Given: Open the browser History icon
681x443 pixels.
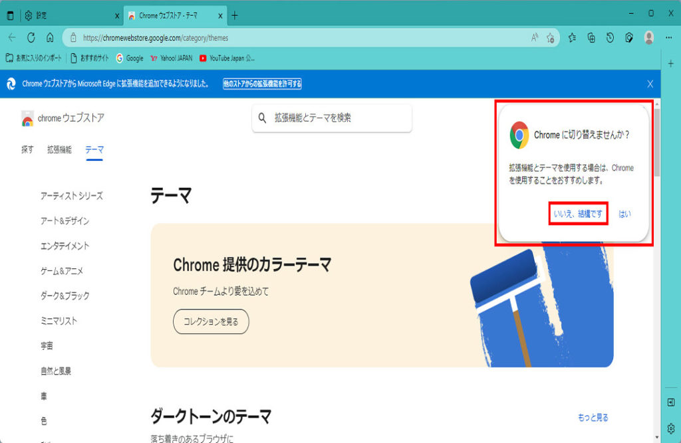Looking at the screenshot, I should tap(610, 38).
